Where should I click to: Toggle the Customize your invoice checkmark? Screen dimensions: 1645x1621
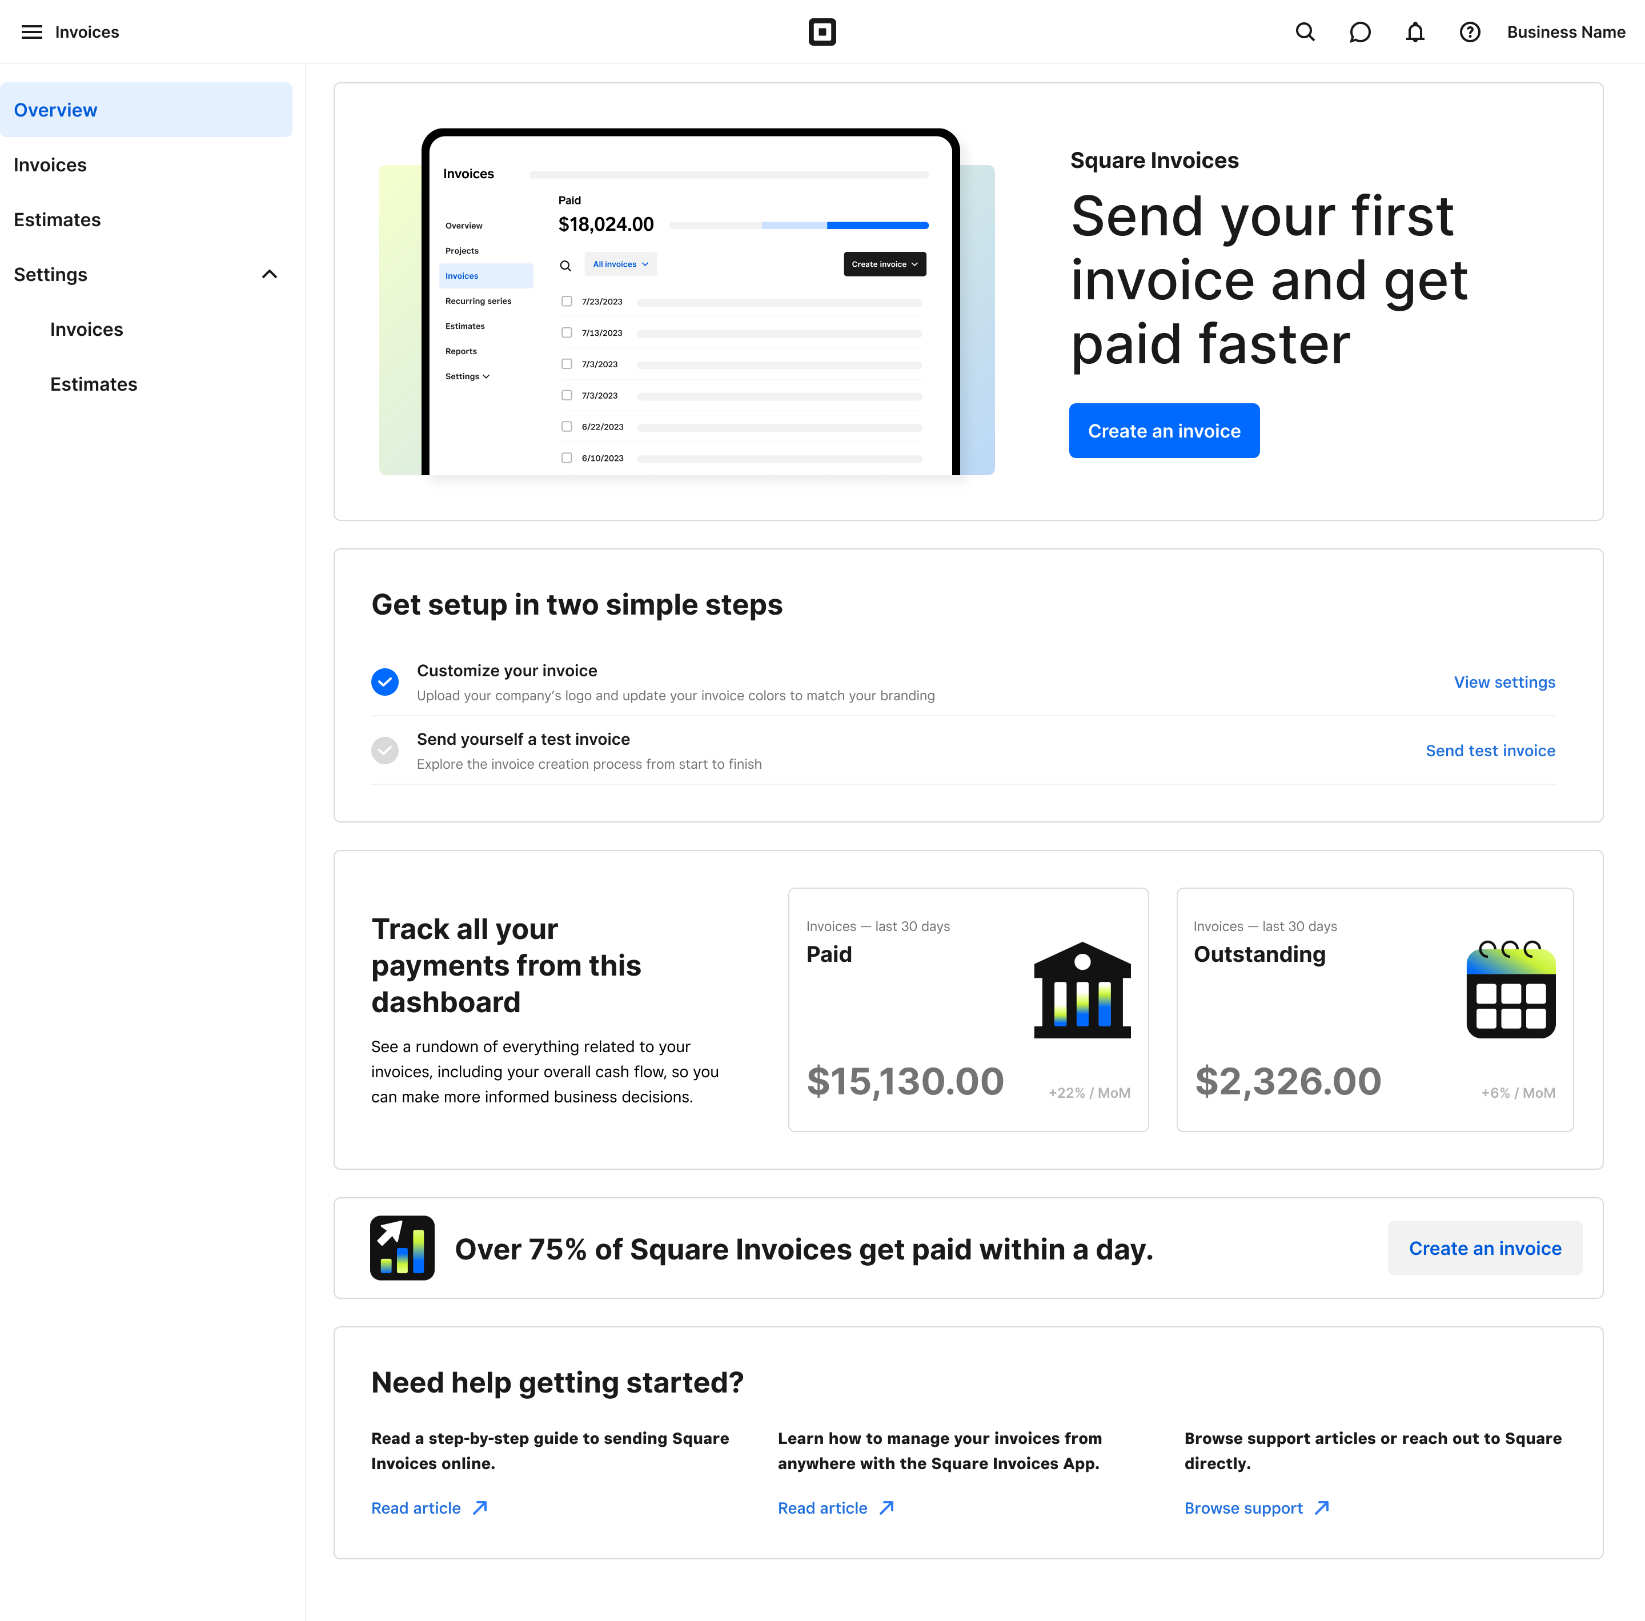tap(385, 682)
